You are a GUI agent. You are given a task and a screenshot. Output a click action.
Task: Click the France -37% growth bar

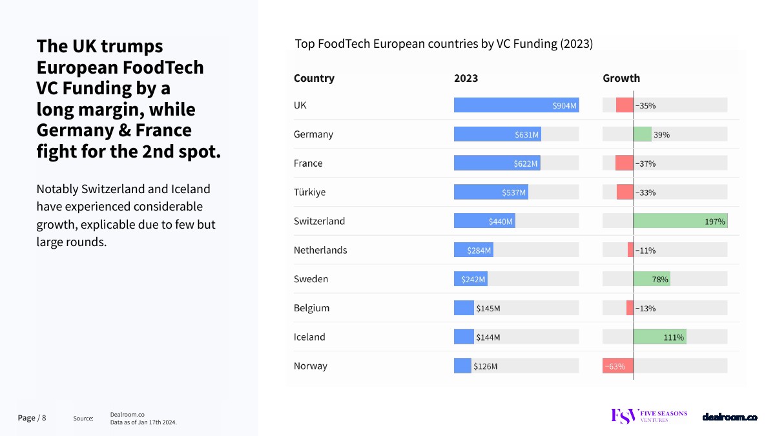click(625, 163)
